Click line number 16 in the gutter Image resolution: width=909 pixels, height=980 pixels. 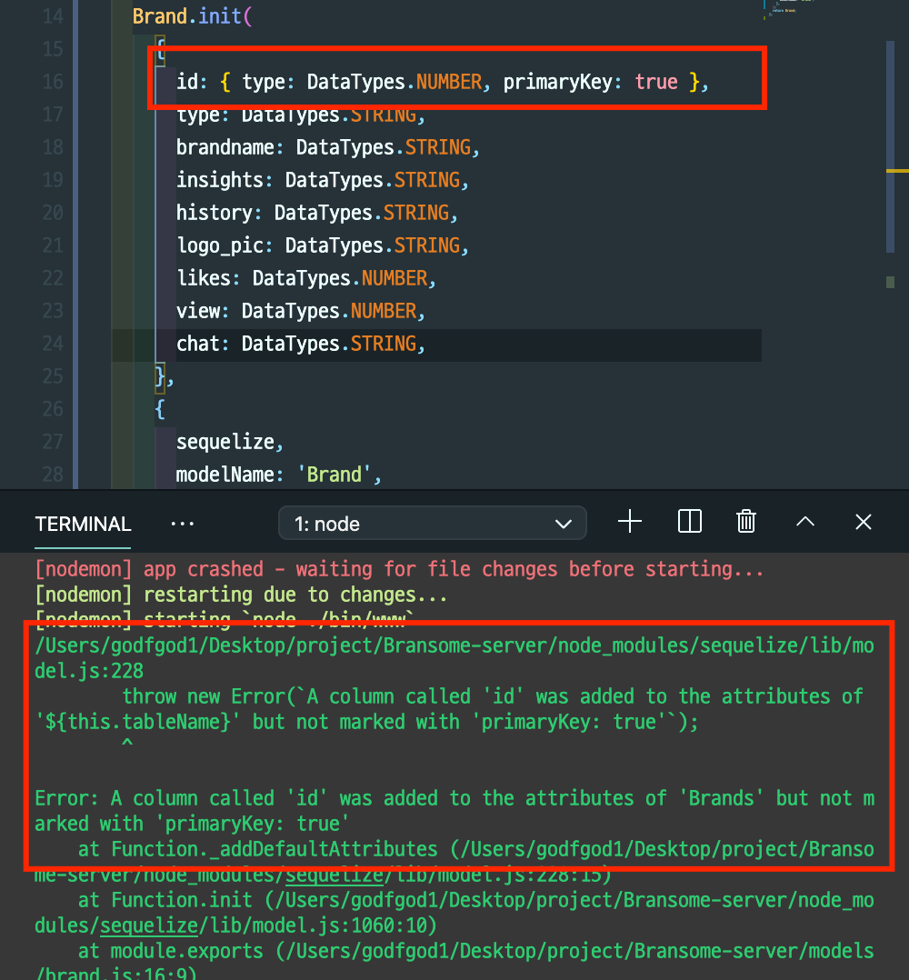(53, 82)
